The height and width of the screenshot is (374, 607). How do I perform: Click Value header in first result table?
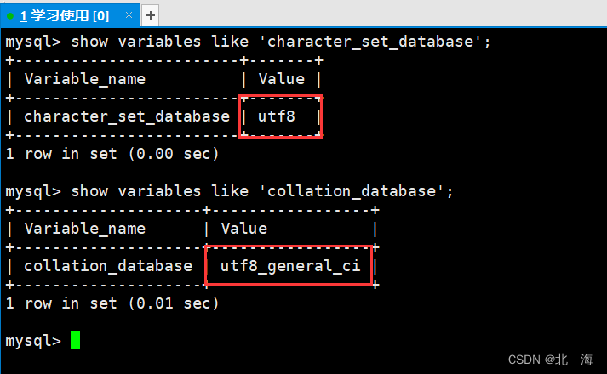point(282,79)
